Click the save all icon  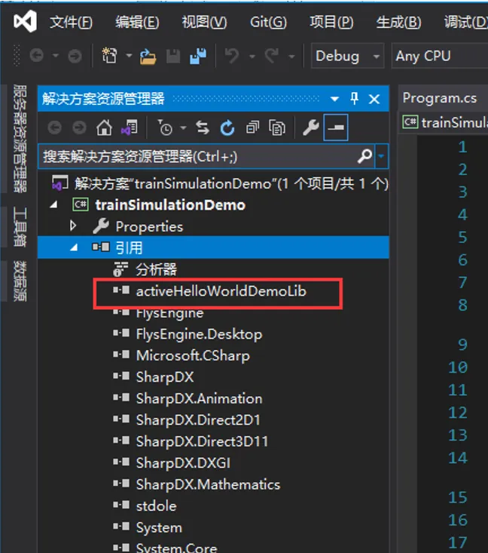[x=198, y=56]
